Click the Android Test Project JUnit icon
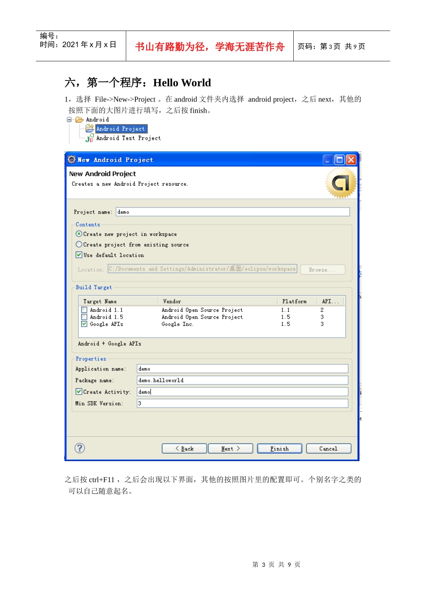The height and width of the screenshot is (604, 426). 90,138
